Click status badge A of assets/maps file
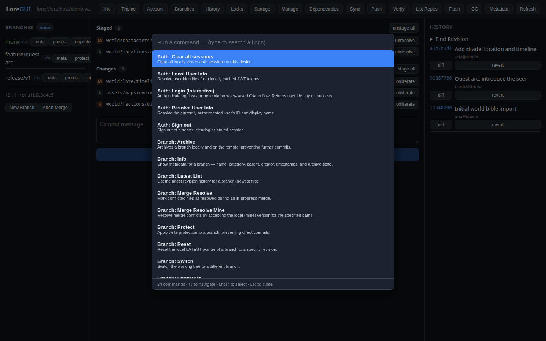The image size is (546, 341). tap(100, 93)
